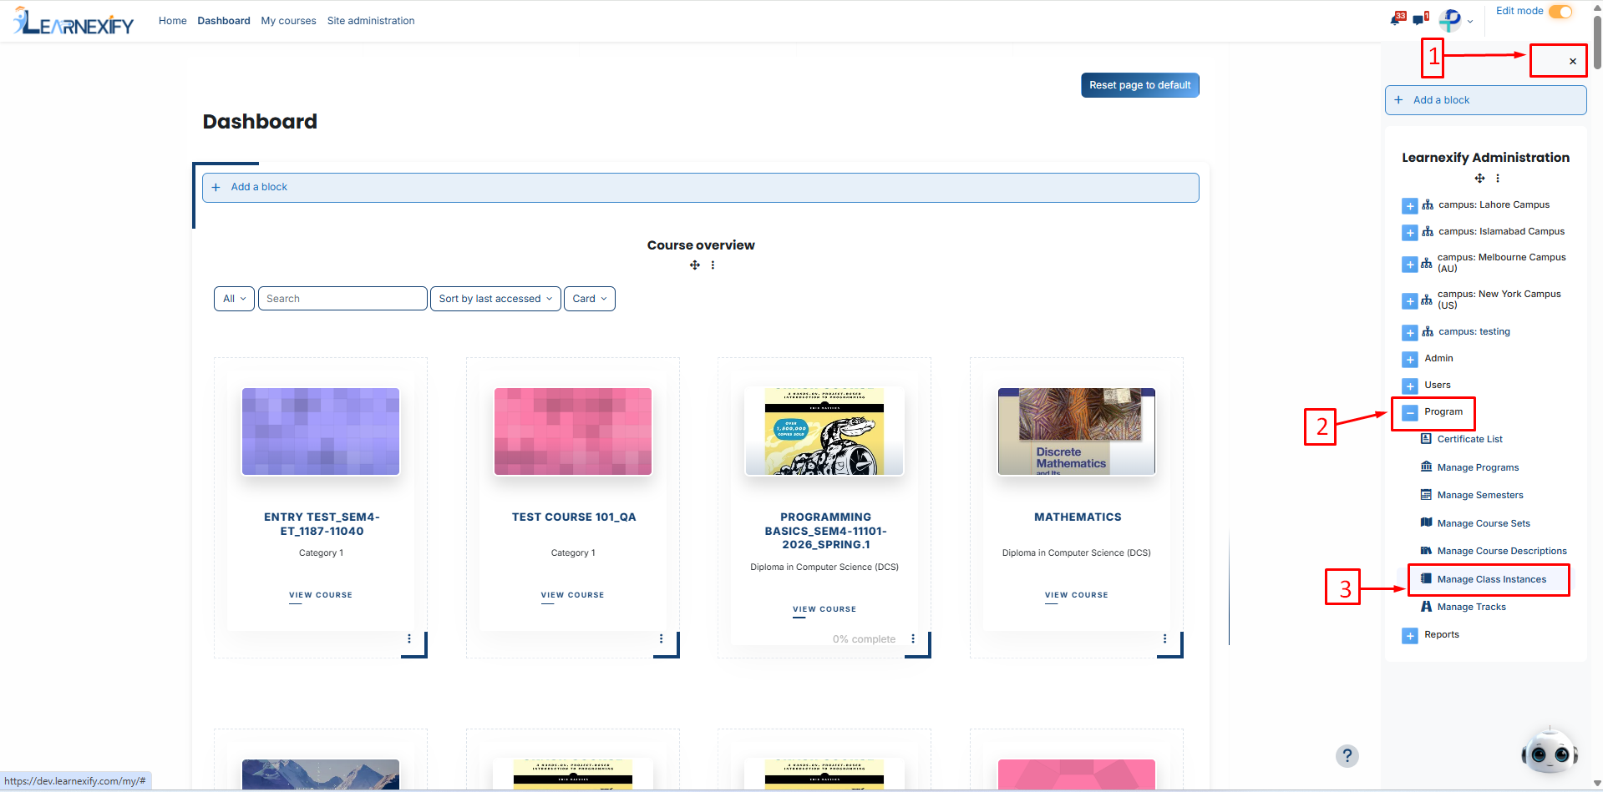Open the Manage Class Instances link
1603x792 pixels.
1491,579
